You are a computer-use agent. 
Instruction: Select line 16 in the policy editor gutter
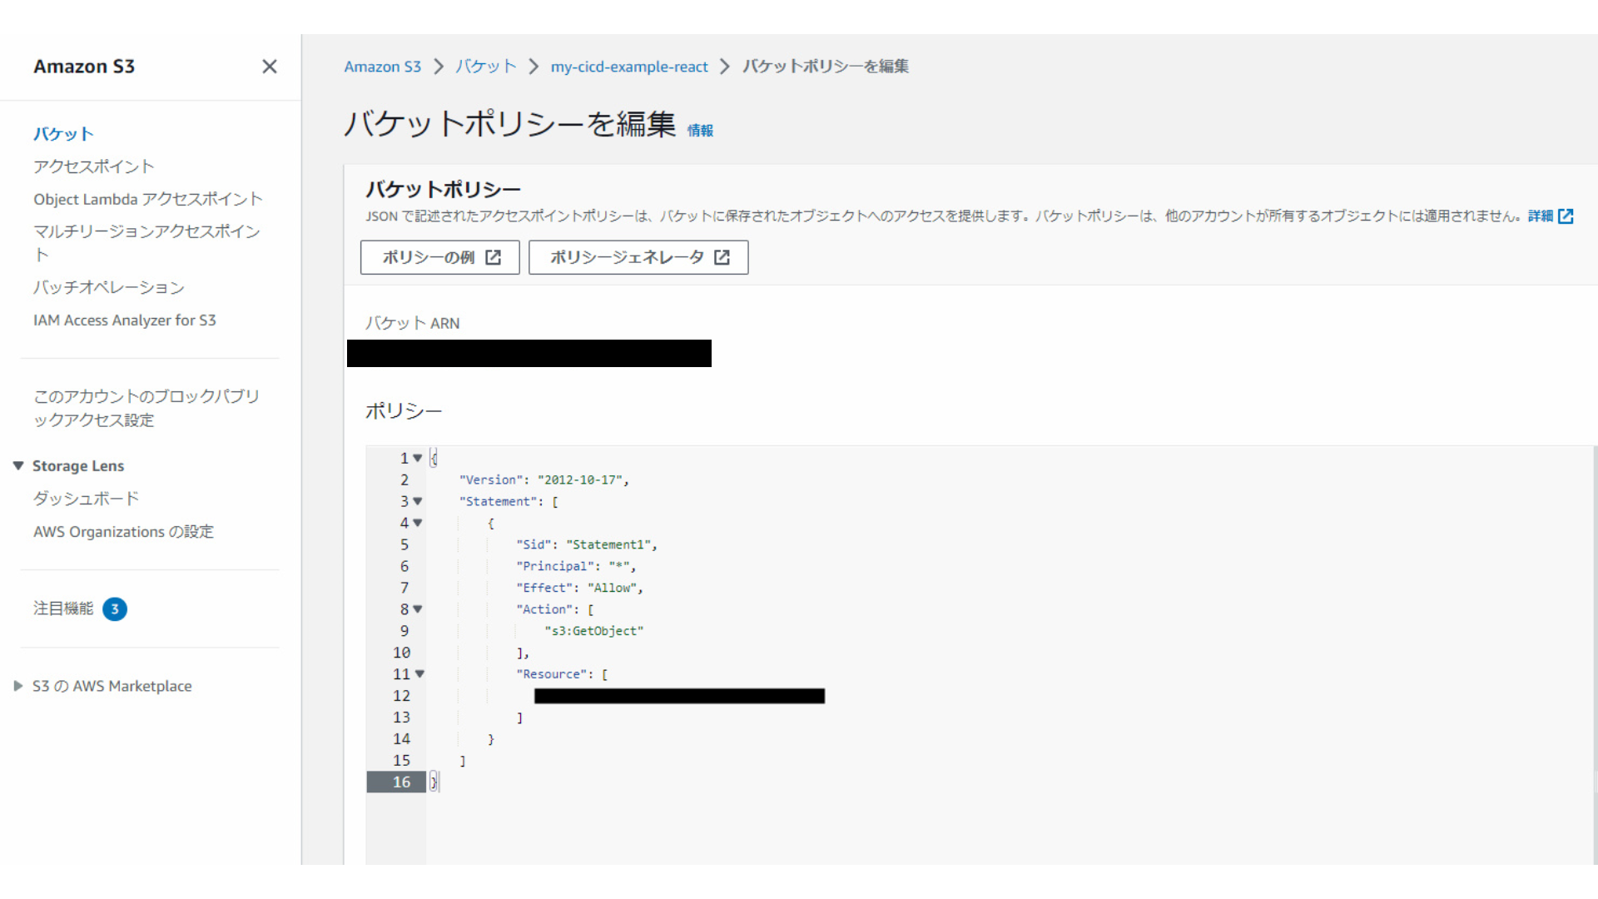click(402, 782)
